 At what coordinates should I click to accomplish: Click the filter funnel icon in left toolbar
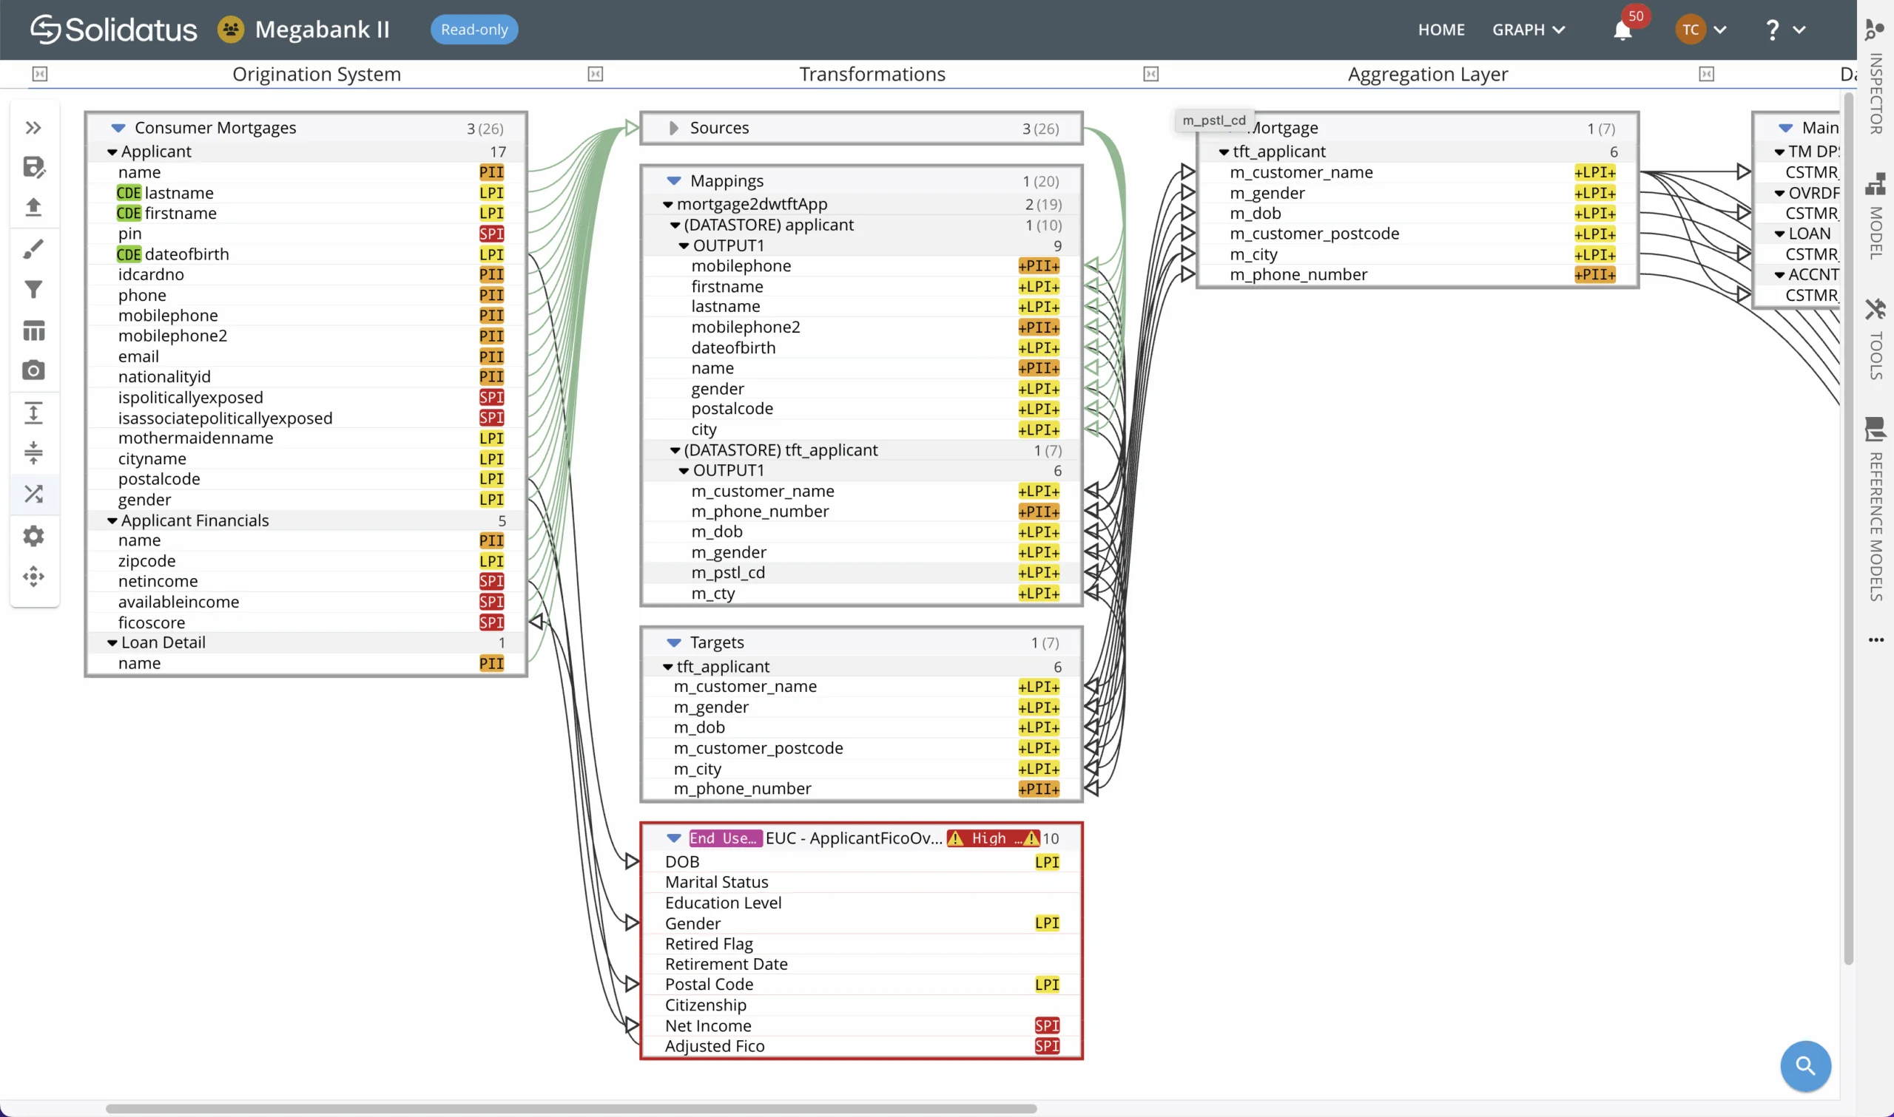pyautogui.click(x=33, y=290)
